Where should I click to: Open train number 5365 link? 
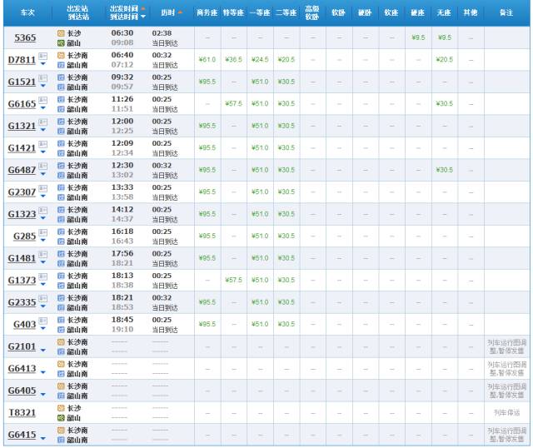(x=25, y=37)
